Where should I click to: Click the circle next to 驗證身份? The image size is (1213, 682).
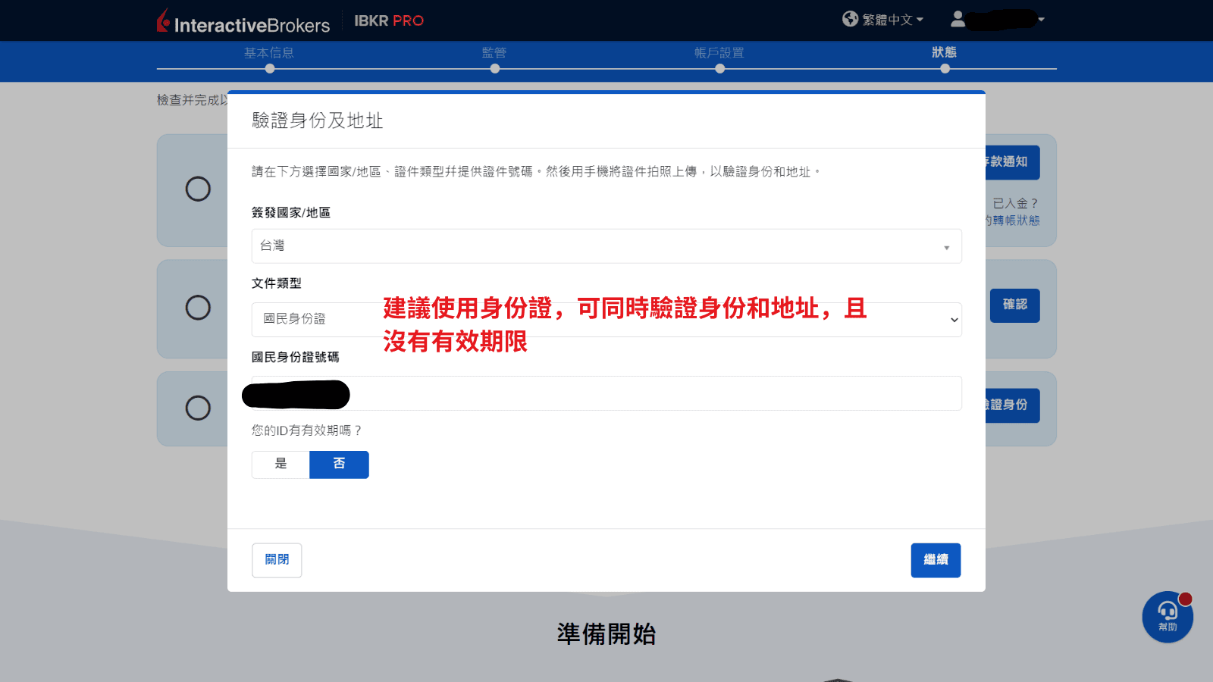197,408
